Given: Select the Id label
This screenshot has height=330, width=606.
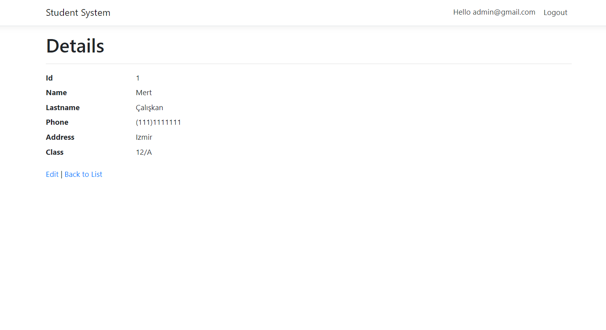Looking at the screenshot, I should [49, 78].
